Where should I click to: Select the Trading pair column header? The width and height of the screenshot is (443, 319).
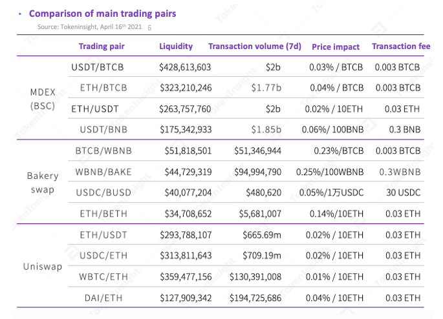click(102, 46)
